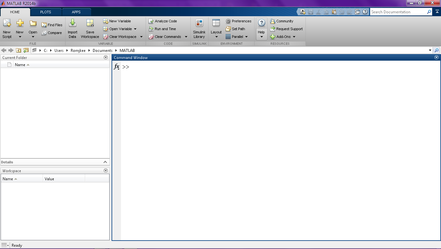This screenshot has height=249, width=441.
Task: Collapse the Details panel
Action: pyautogui.click(x=105, y=162)
